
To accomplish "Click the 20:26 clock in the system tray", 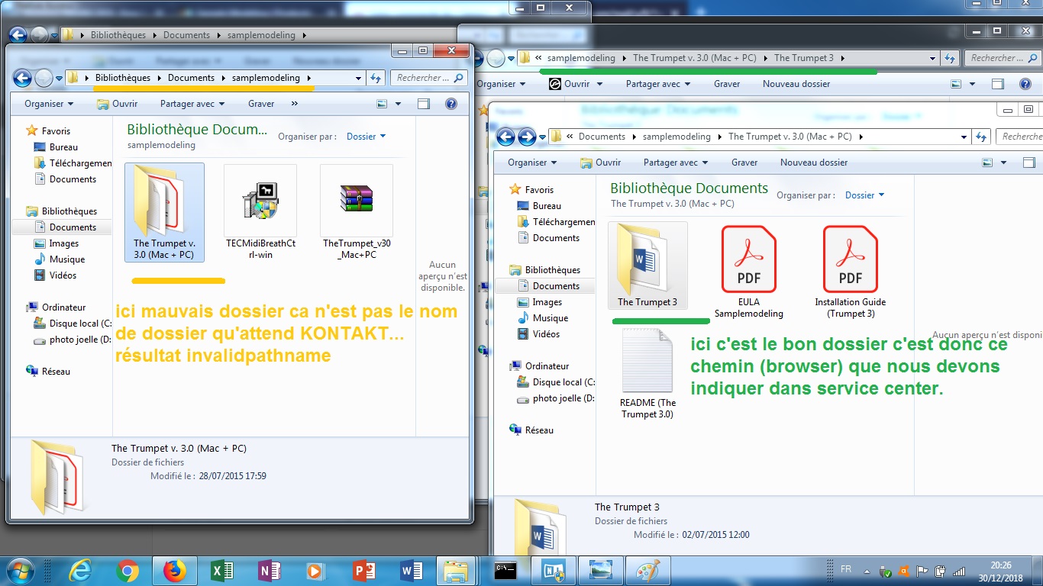I will point(1001,565).
